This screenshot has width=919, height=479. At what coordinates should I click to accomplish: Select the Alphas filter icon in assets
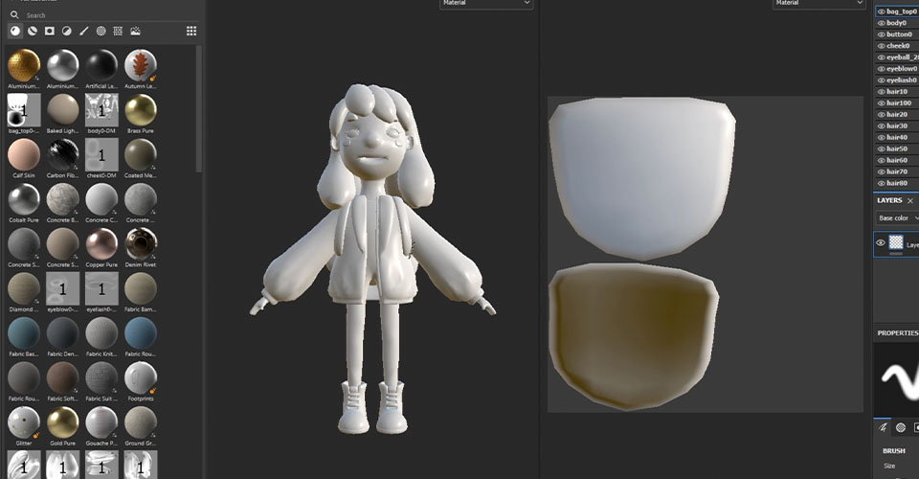pyautogui.click(x=101, y=31)
